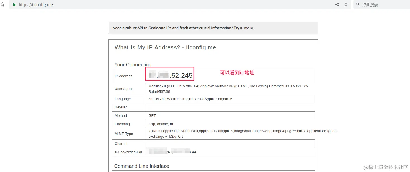The height and width of the screenshot is (172, 410).
Task: Select the GET method value
Action: point(152,116)
